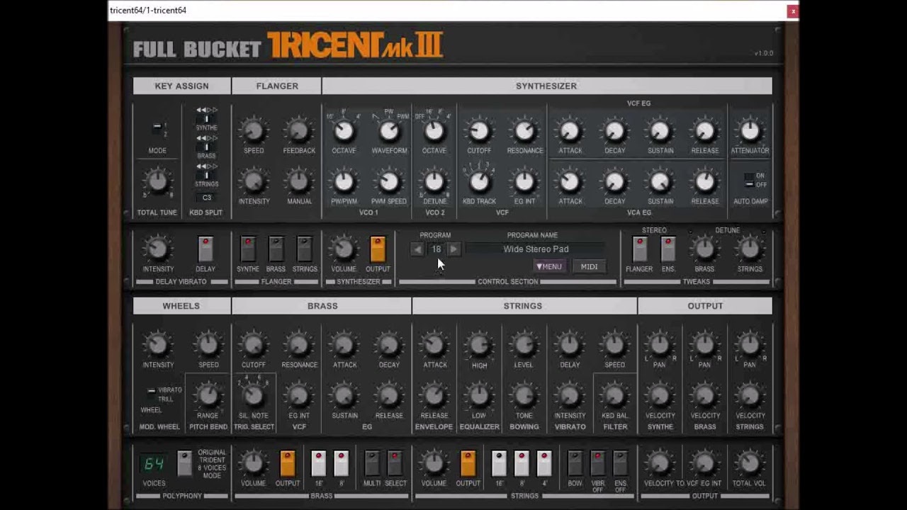Click the Equalizer HIGH knob

click(x=479, y=345)
